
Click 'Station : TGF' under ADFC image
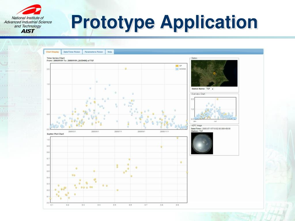197,131
